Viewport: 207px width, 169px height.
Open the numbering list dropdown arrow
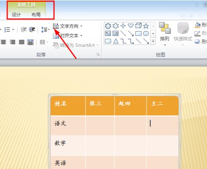point(13,29)
